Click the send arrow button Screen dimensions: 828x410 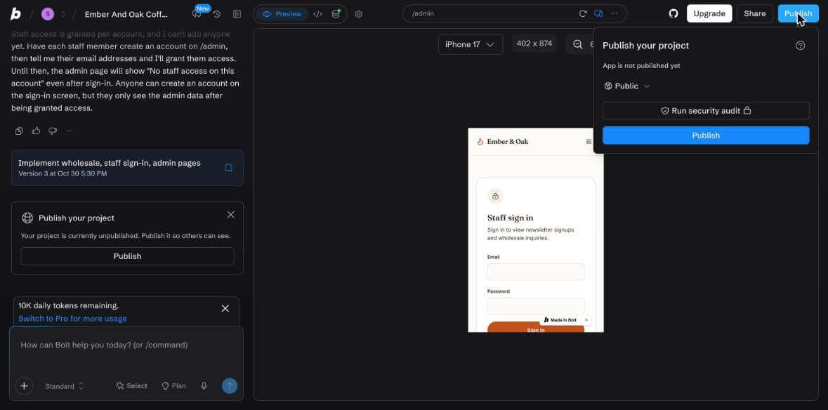pos(230,385)
